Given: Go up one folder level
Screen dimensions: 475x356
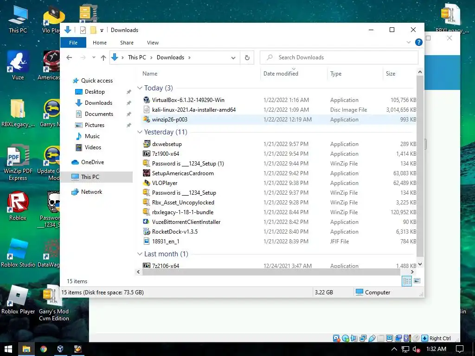Looking at the screenshot, I should [x=103, y=57].
